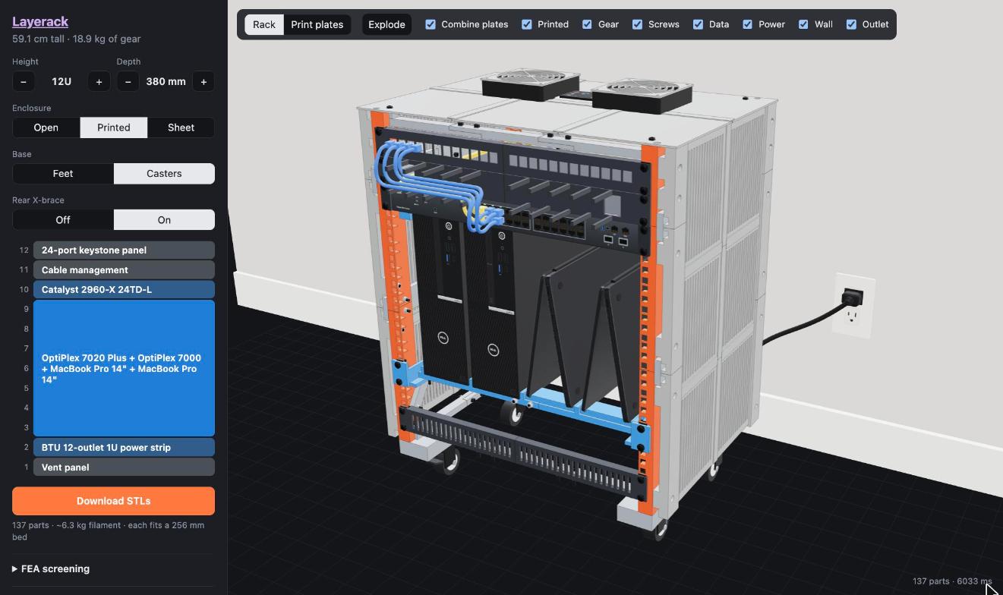Switch to Print plates tab
Screen dimensions: 1003x595
[x=317, y=24]
